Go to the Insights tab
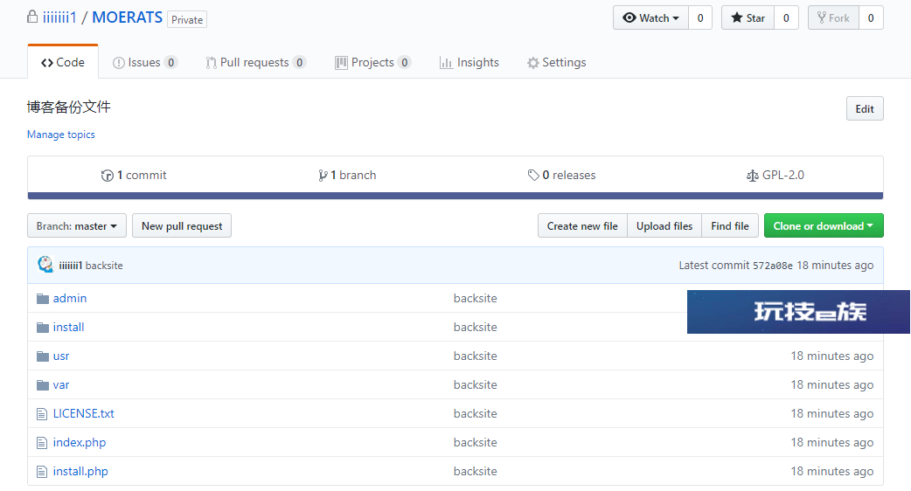This screenshot has width=911, height=491. 469,62
